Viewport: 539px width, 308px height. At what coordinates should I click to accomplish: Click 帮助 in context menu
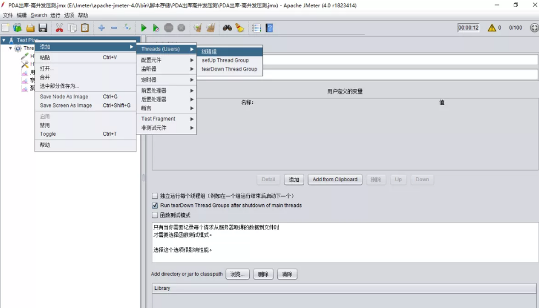(x=85, y=145)
